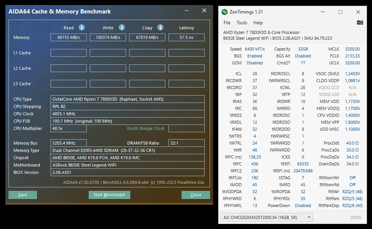Click the tREFI (ns) value 20479,688
372x229 pixels.
coord(303,171)
